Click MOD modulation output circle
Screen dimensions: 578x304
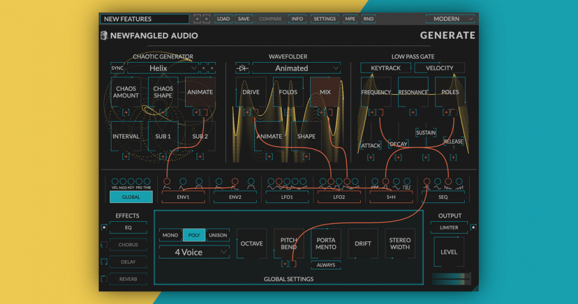pos(123,181)
